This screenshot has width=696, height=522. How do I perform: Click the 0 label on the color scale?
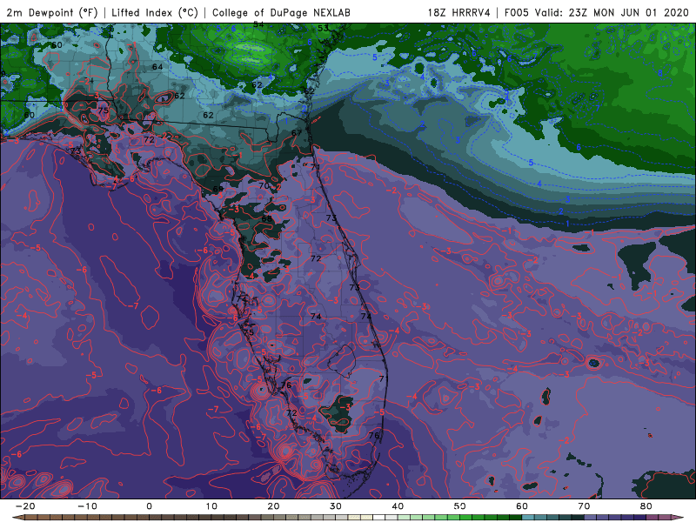(149, 506)
